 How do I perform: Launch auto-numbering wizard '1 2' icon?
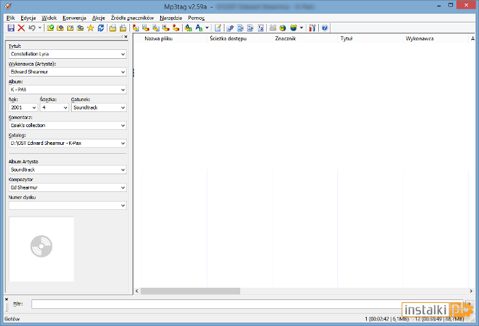pyautogui.click(x=261, y=28)
